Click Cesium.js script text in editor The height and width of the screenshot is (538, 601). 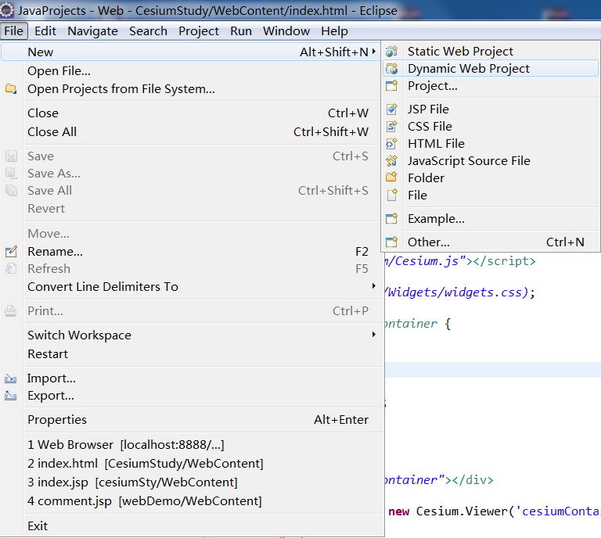460,261
